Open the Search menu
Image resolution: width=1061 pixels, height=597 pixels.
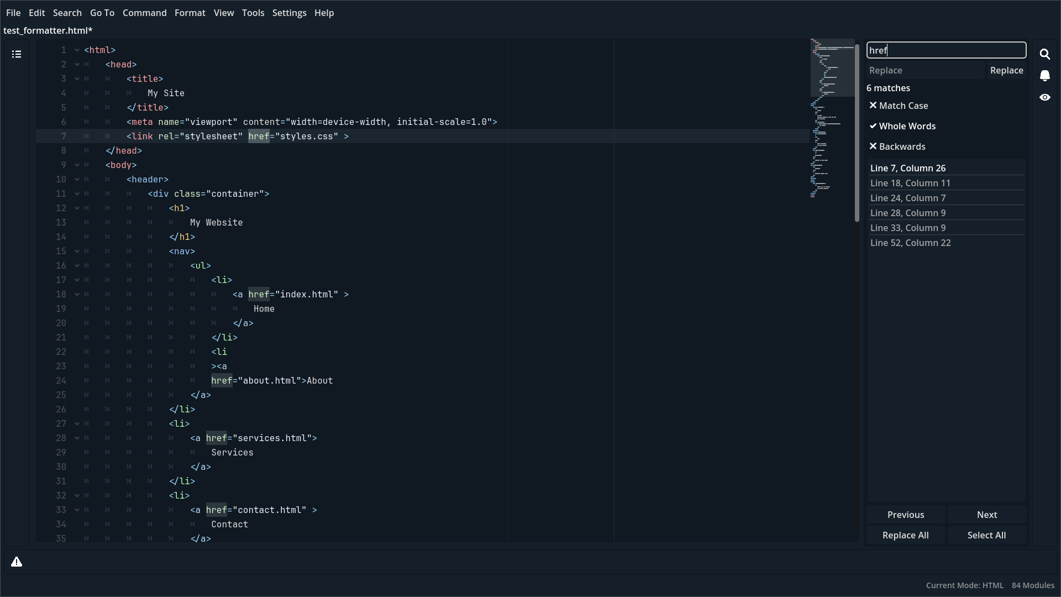(x=67, y=13)
